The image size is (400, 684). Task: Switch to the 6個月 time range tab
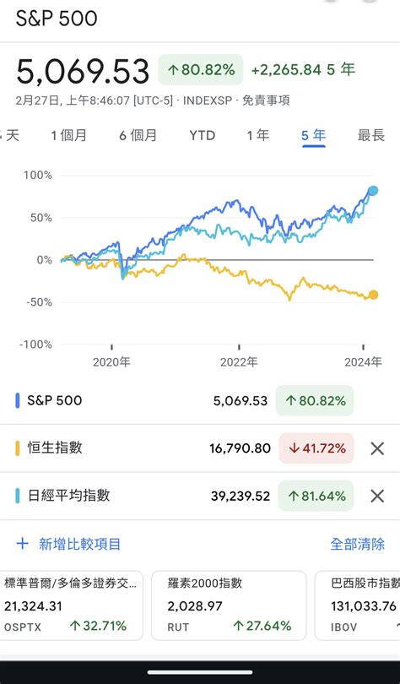click(x=138, y=136)
